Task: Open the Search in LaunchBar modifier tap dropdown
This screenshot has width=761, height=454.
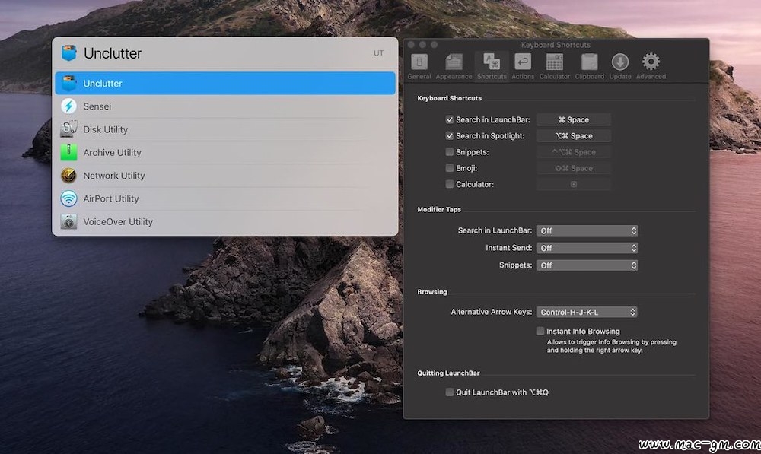Action: (587, 231)
